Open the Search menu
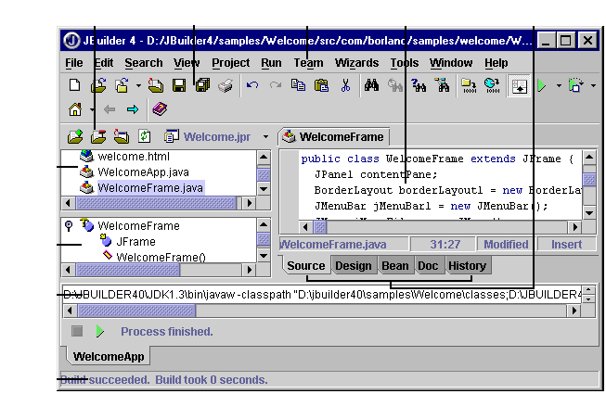 click(144, 63)
